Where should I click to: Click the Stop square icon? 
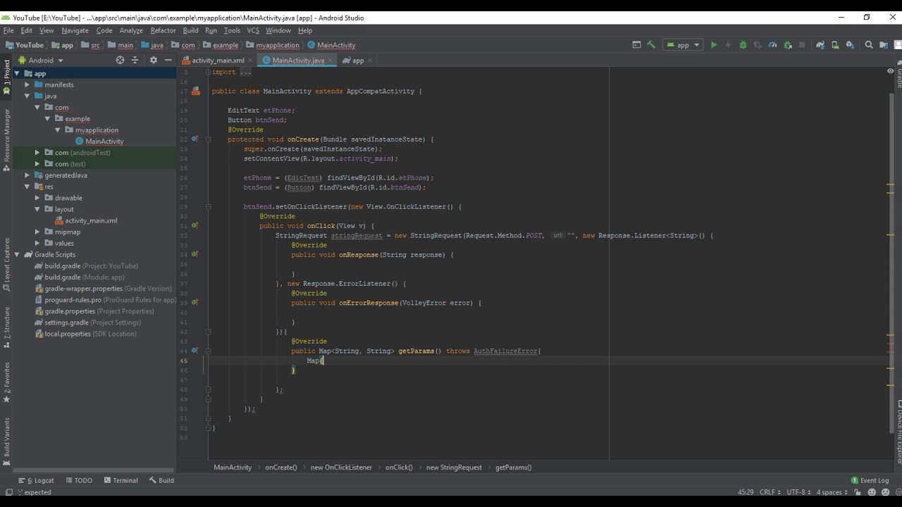802,45
